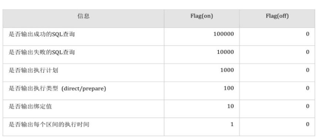Click Flag(off) 0 for successful SQL row

(308, 34)
